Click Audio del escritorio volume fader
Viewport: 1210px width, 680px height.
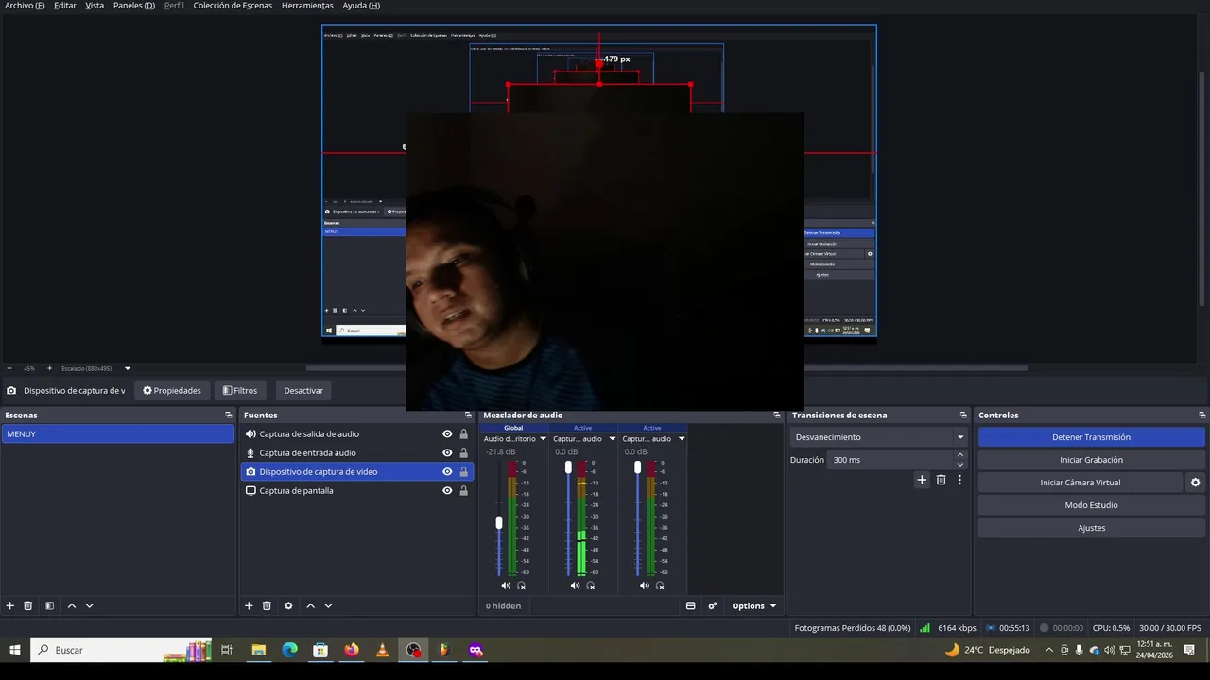[x=499, y=522]
